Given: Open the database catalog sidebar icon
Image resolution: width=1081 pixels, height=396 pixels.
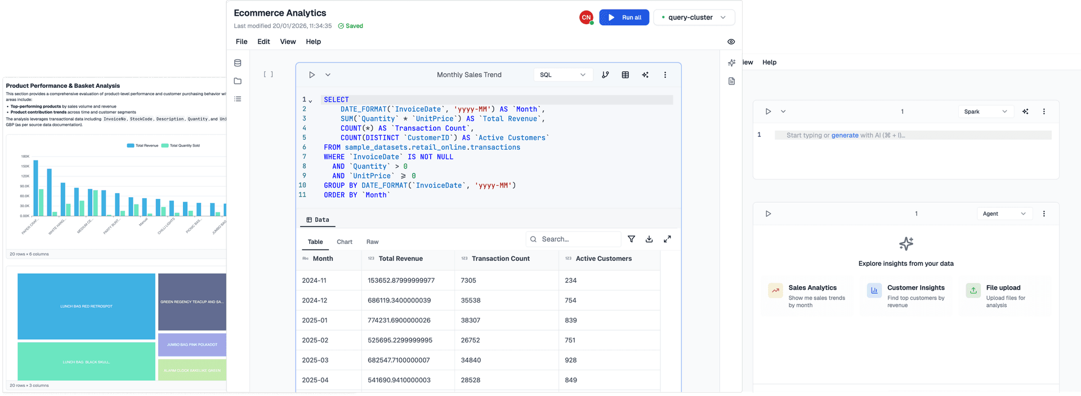Looking at the screenshot, I should pyautogui.click(x=238, y=63).
